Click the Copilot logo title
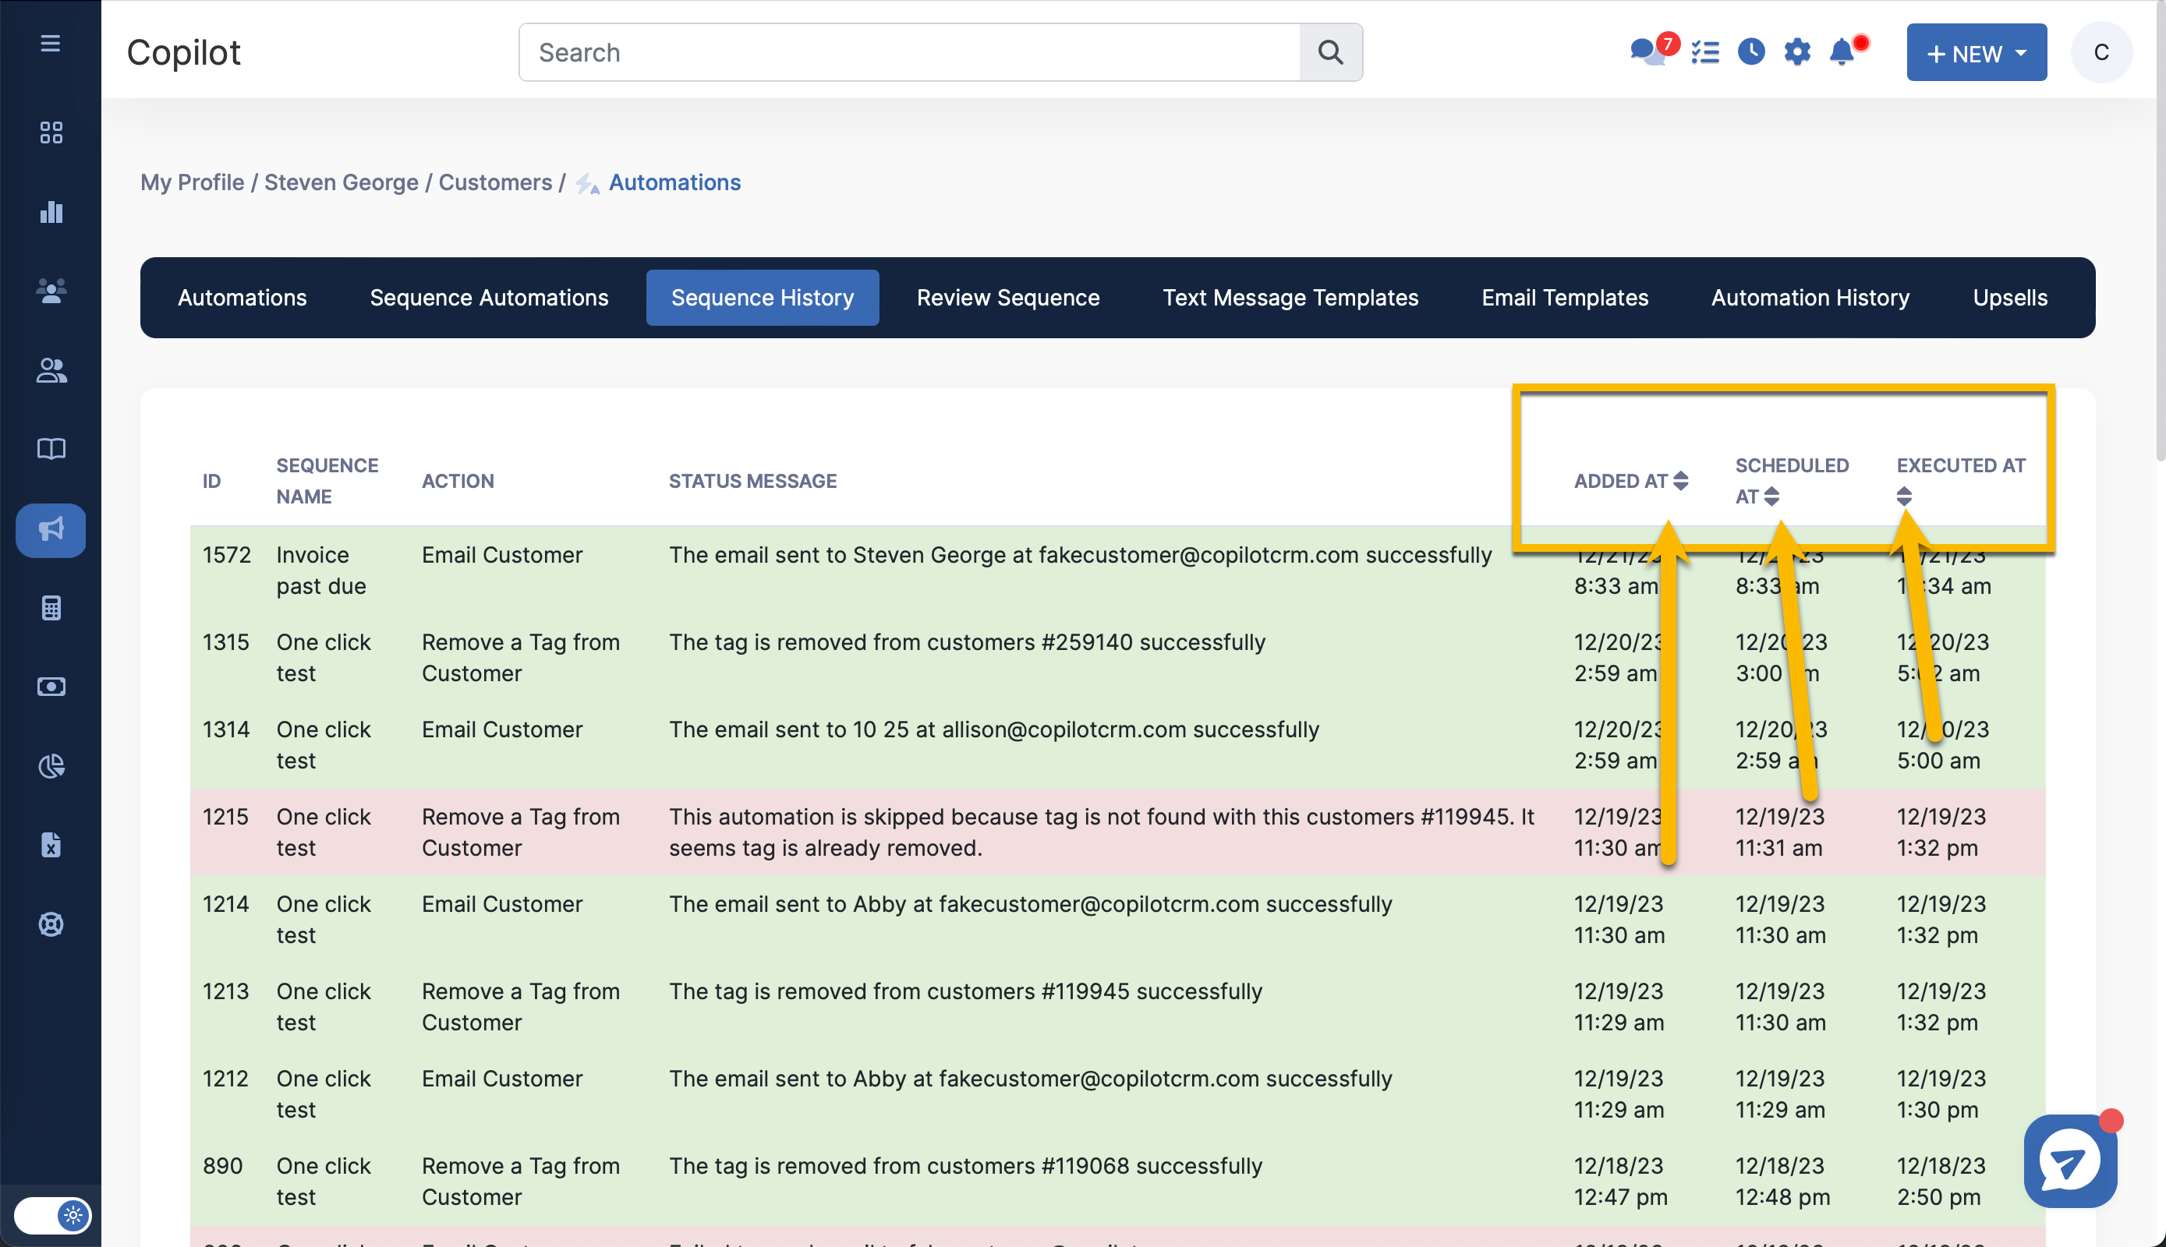Image resolution: width=2166 pixels, height=1247 pixels. (183, 52)
